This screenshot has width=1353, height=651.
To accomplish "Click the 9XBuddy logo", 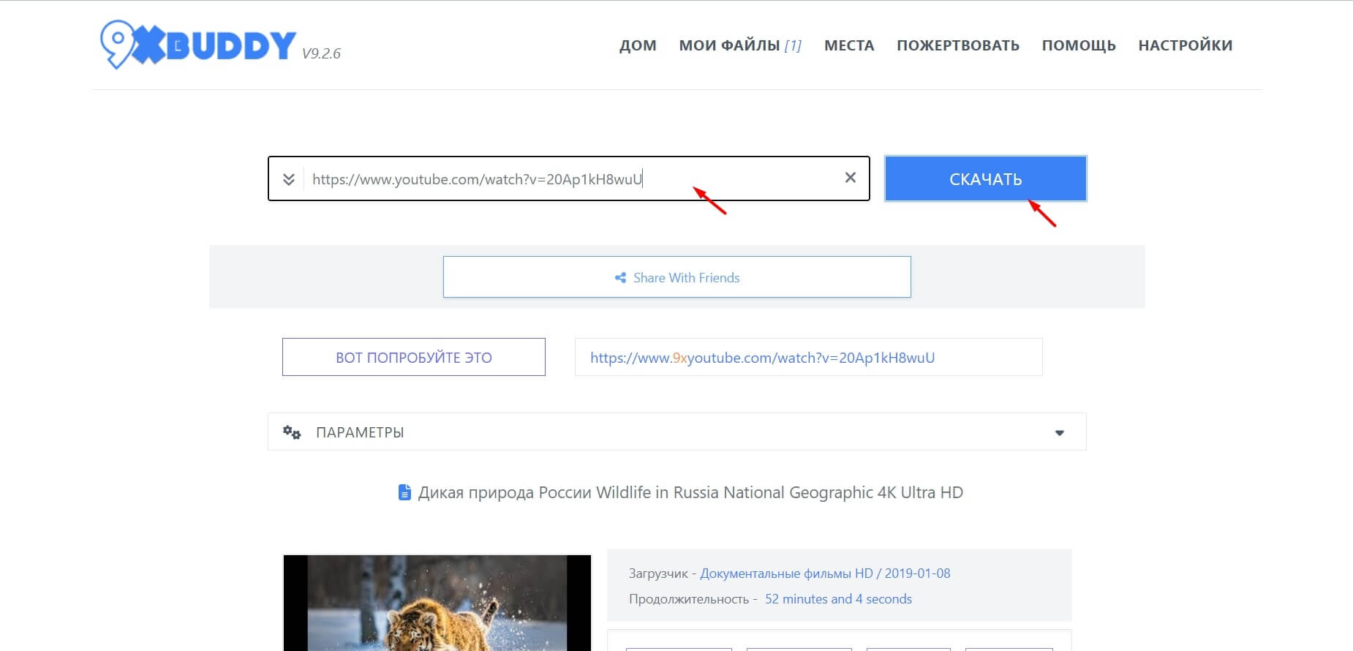I will coord(198,44).
